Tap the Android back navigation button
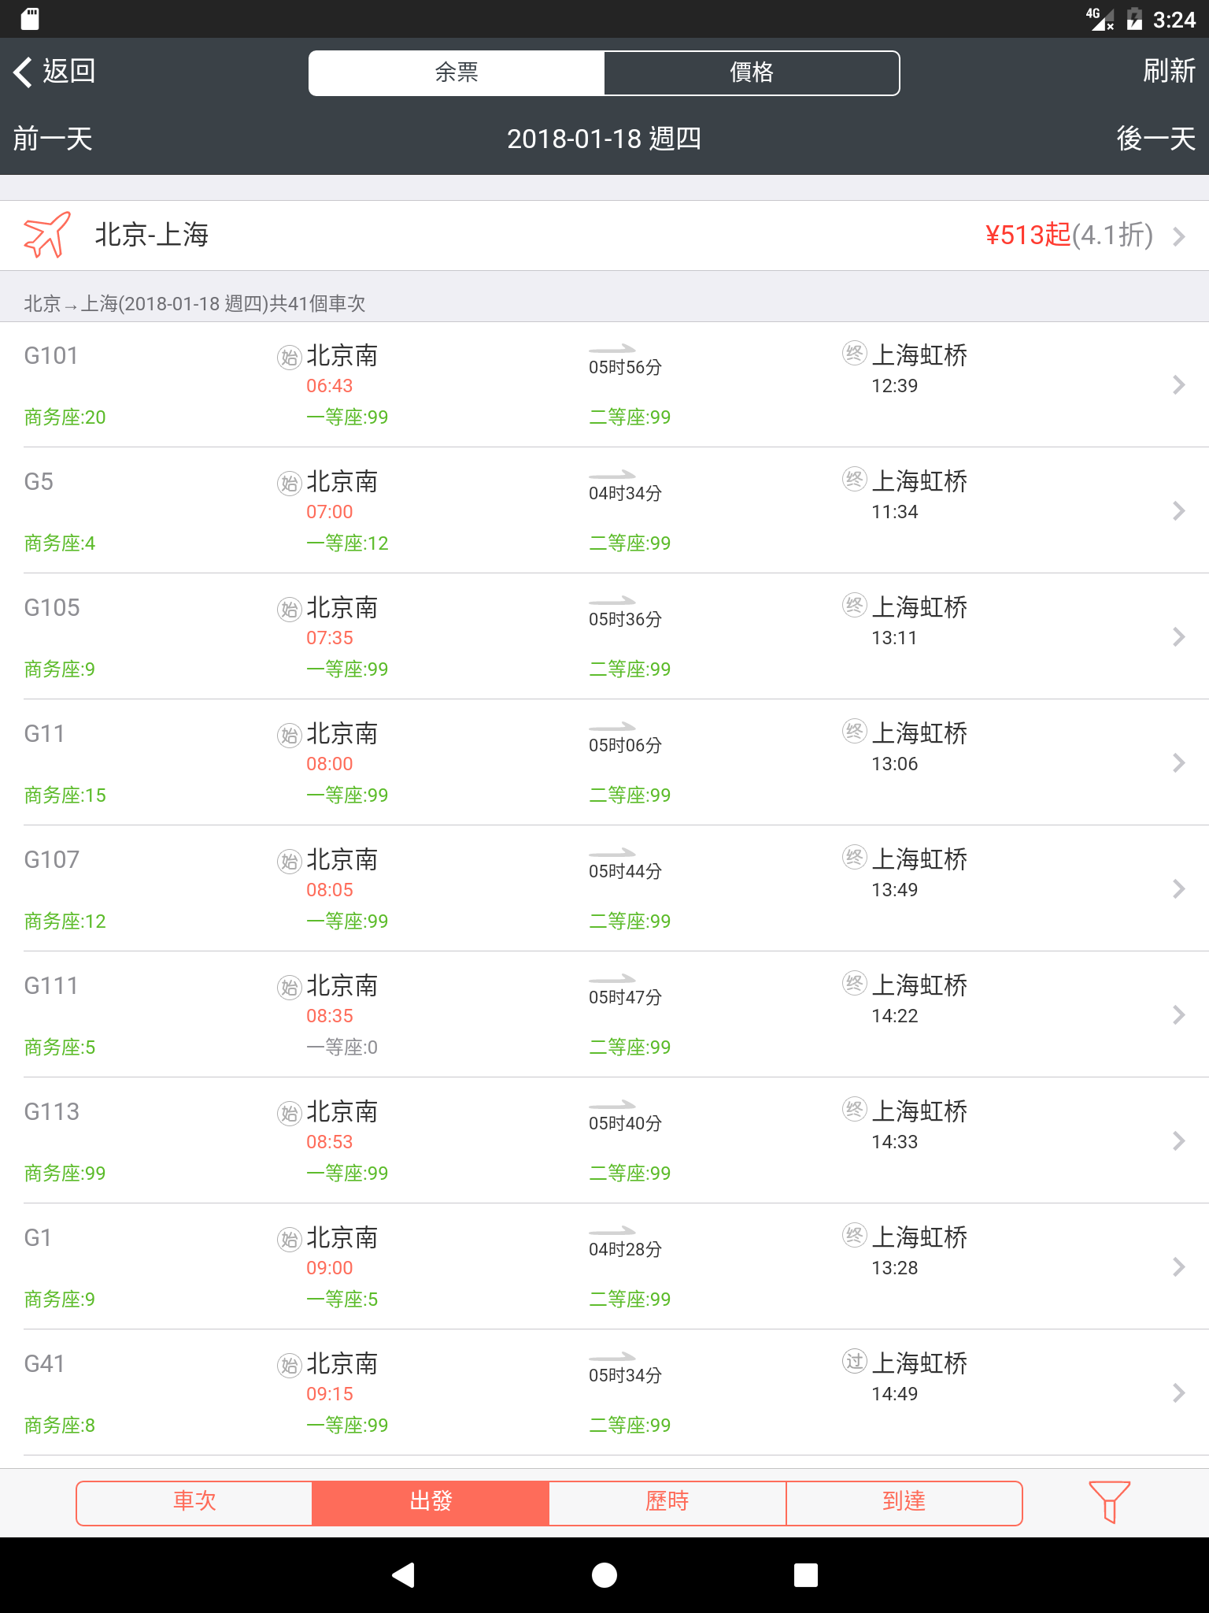This screenshot has height=1613, width=1209. point(403,1575)
